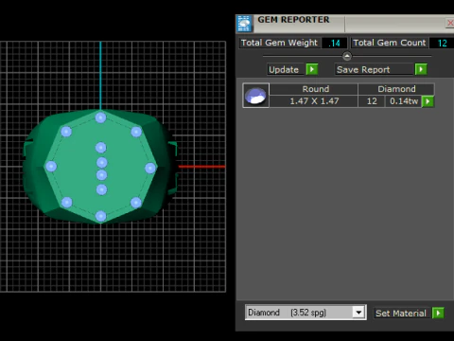
Task: Click the collapse handle on the slider line
Action: (x=347, y=56)
